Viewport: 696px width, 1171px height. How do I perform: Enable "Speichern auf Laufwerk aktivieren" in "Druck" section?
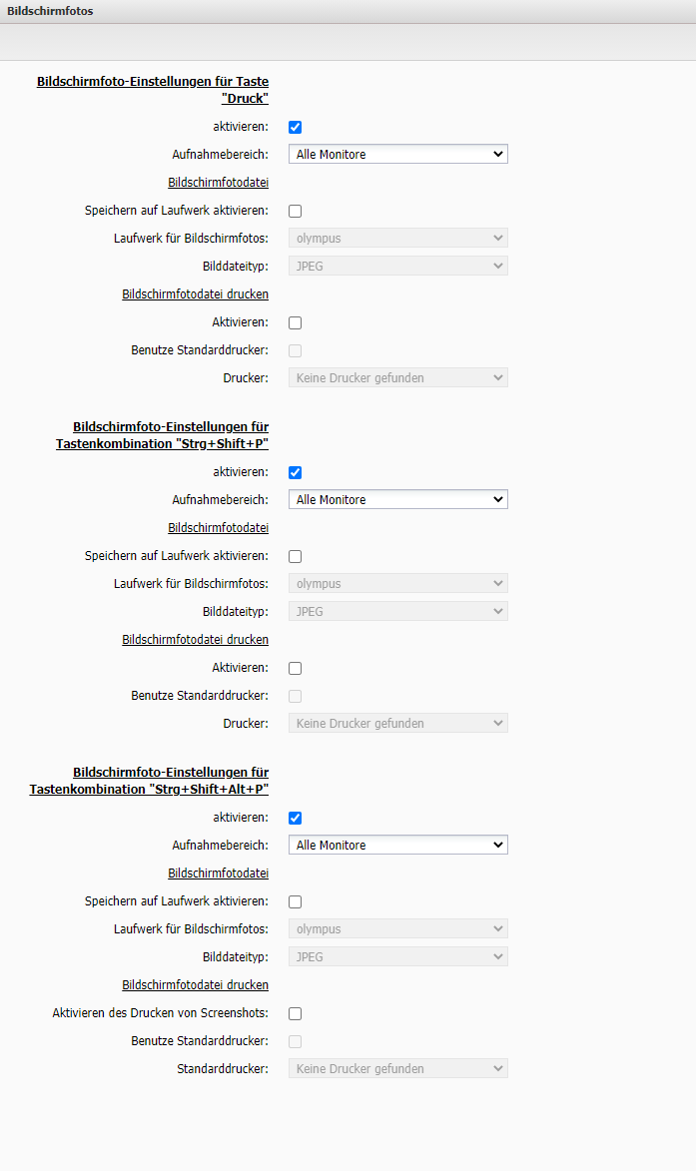295,211
